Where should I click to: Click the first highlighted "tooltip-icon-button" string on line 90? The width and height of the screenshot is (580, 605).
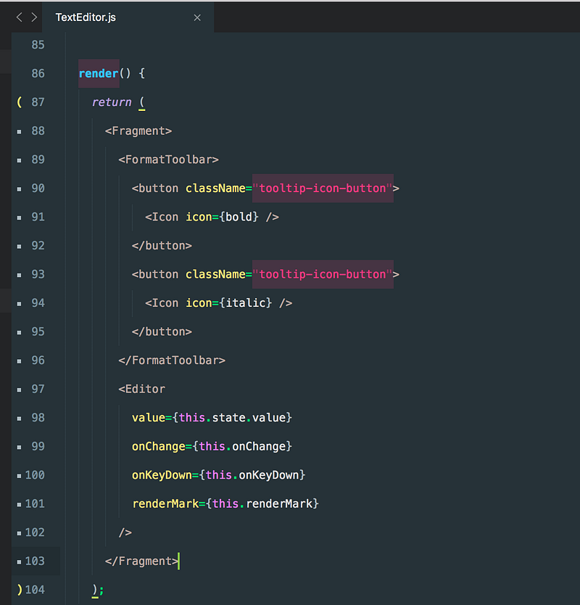[323, 189]
